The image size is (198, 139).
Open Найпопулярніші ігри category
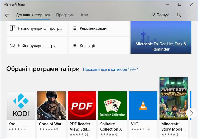click(37, 46)
